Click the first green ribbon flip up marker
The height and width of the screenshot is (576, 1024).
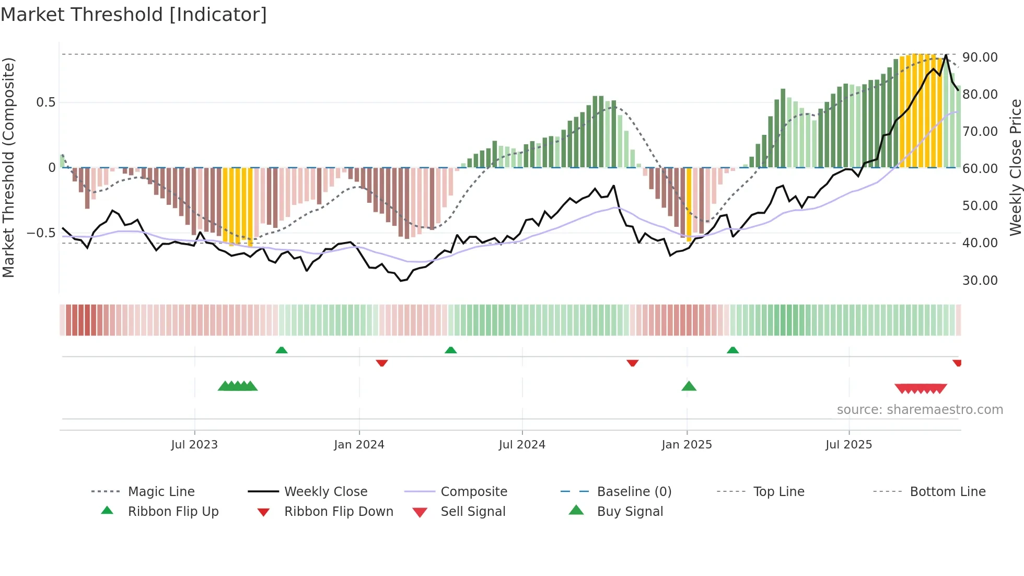[x=282, y=350]
